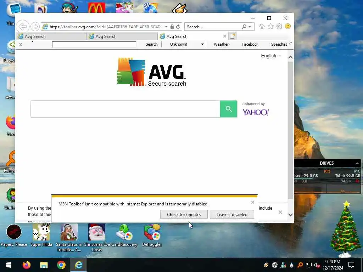Click the AVG Secure search logo
The width and height of the screenshot is (363, 272).
click(152, 72)
